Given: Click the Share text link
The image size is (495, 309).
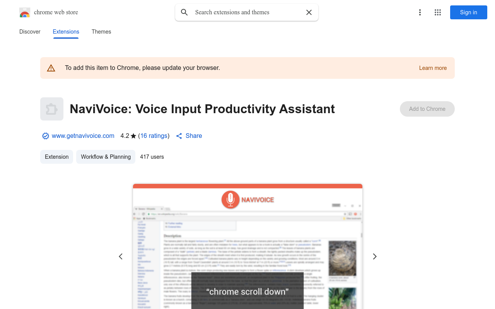Looking at the screenshot, I should tap(194, 136).
